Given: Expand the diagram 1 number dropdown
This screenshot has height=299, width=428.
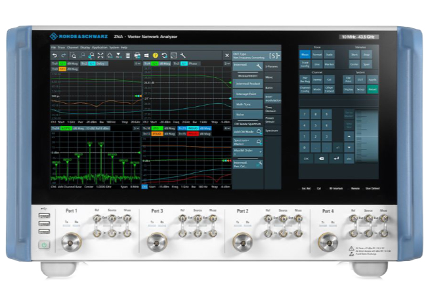Looking at the screenshot, I should tap(137, 64).
